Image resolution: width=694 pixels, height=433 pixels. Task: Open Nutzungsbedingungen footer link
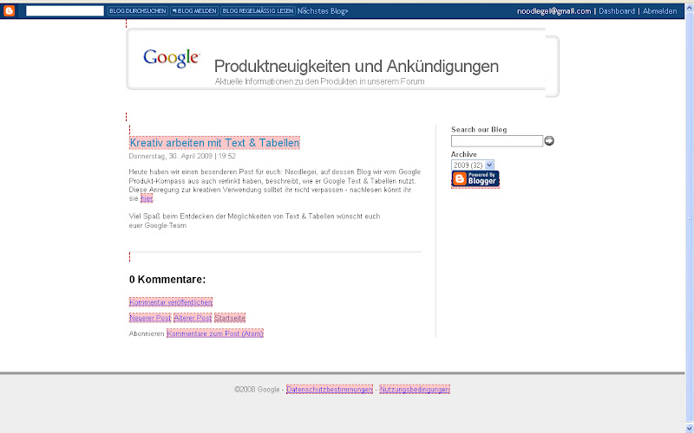(415, 389)
